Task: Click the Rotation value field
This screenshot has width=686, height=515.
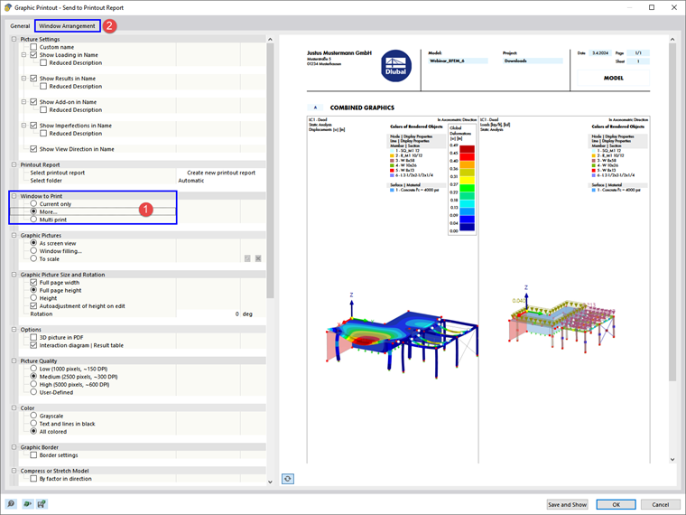Action: click(x=209, y=314)
